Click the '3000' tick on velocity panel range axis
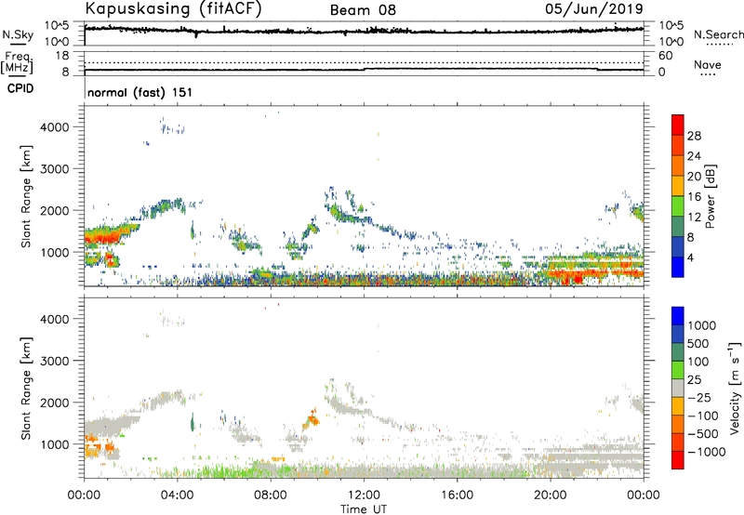The height and width of the screenshot is (515, 744). click(54, 361)
